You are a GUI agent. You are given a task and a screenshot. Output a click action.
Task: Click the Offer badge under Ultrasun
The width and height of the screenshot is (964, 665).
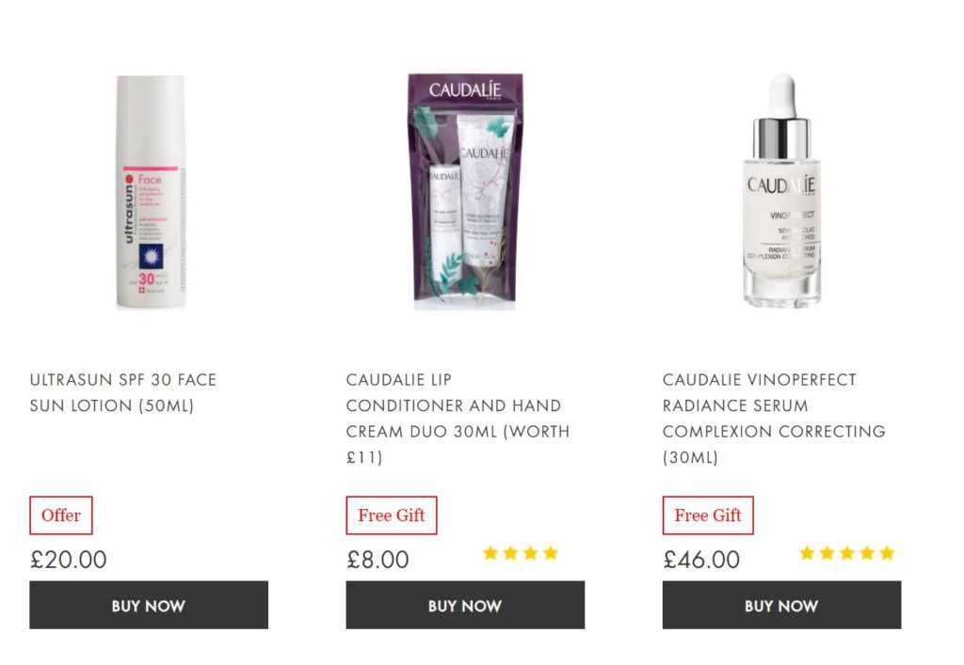point(61,515)
